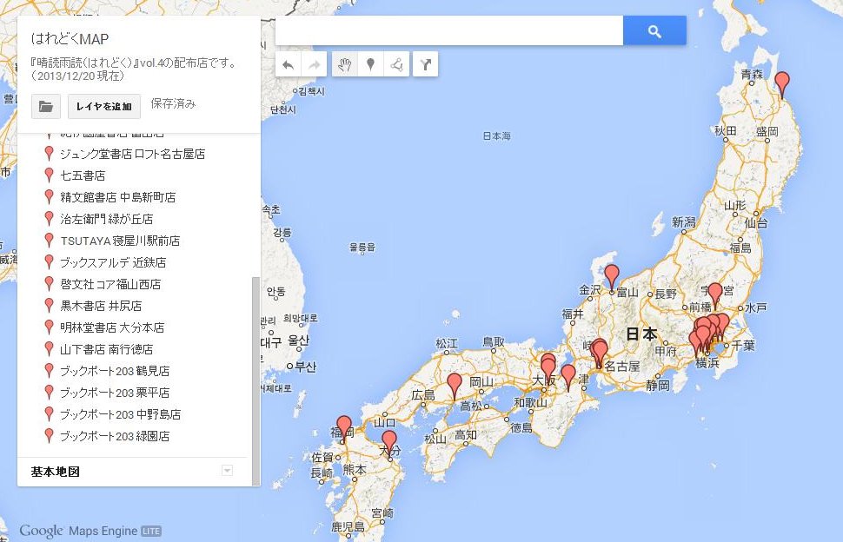Click the 保存済み status text

(x=173, y=103)
